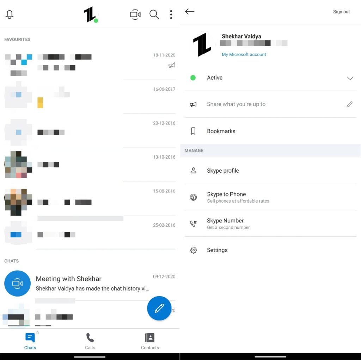Open the search magnifier
Screen dimensions: 361x360
click(x=154, y=14)
